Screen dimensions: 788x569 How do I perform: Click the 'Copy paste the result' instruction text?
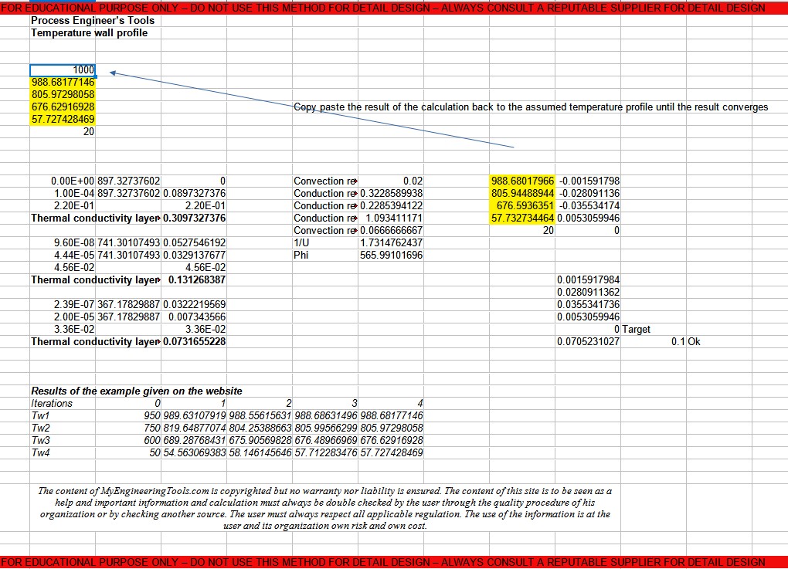(531, 107)
